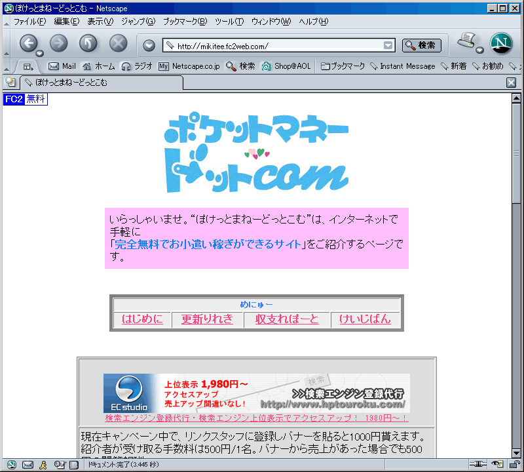The image size is (524, 472).
Task: Open the けいじばん link
Action: (365, 319)
